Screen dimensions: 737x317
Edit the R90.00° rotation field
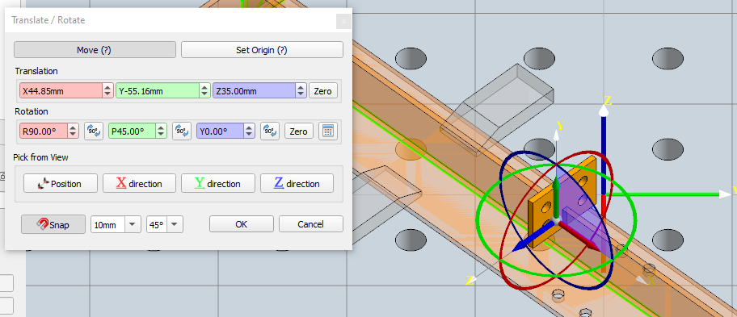coord(44,131)
